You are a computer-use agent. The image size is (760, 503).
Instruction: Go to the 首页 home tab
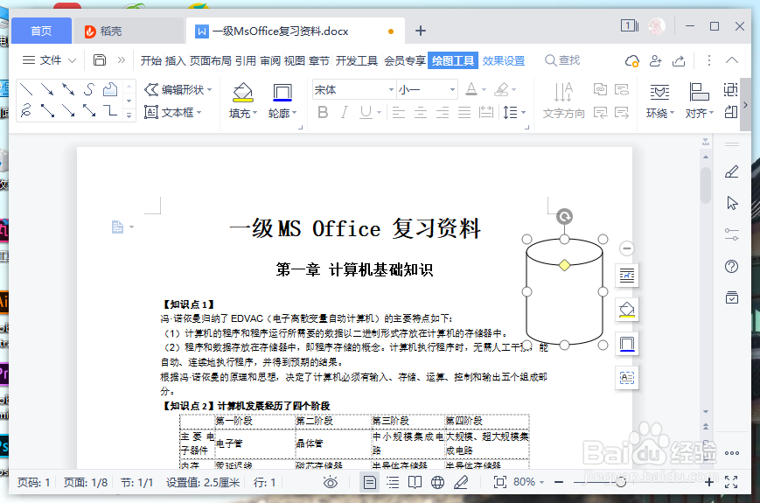tap(41, 31)
